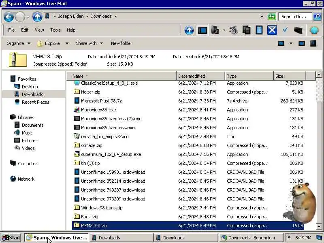Switch to the Spam - Windows Live taskbar button
The height and width of the screenshot is (243, 324).
pyautogui.click(x=56, y=238)
